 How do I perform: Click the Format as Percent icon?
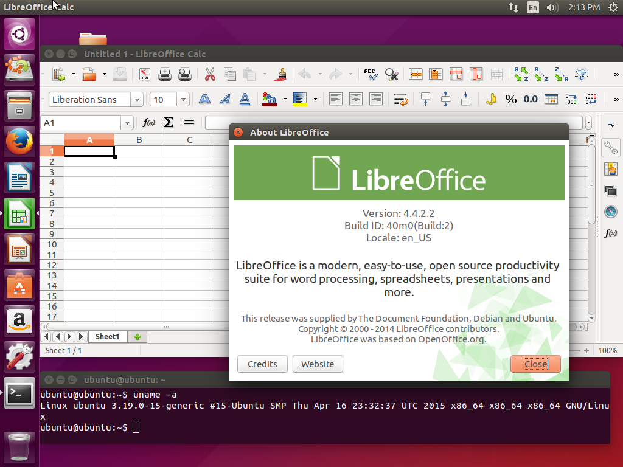[511, 99]
